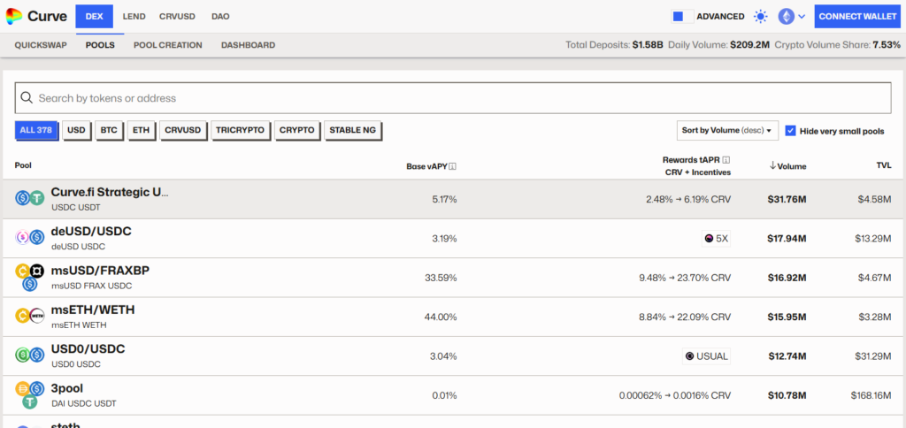
Task: Click the Base vAPY info icon
Action: (x=453, y=167)
